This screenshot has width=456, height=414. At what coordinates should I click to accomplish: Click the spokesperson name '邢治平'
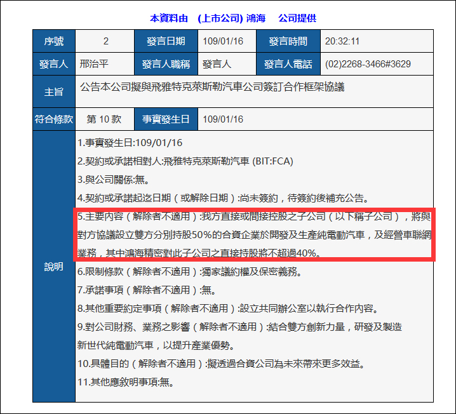[x=94, y=63]
